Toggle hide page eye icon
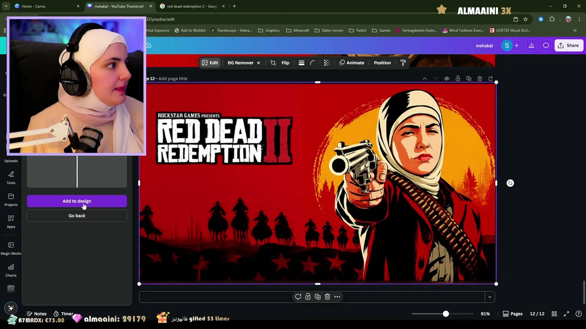Screen dimensions: 586x329 (x=447, y=79)
